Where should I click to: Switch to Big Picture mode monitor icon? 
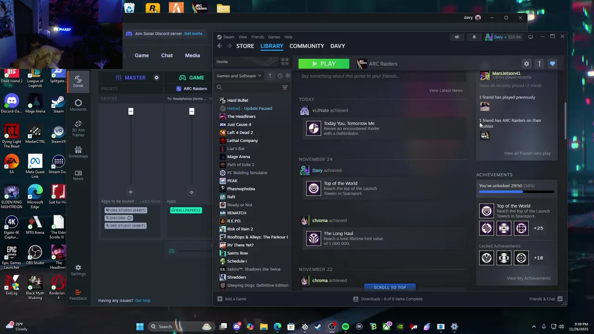pos(530,37)
